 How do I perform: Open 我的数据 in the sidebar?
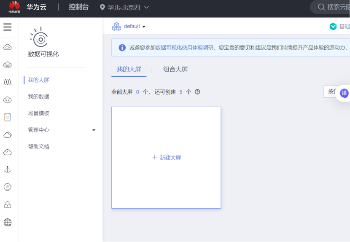[38, 97]
